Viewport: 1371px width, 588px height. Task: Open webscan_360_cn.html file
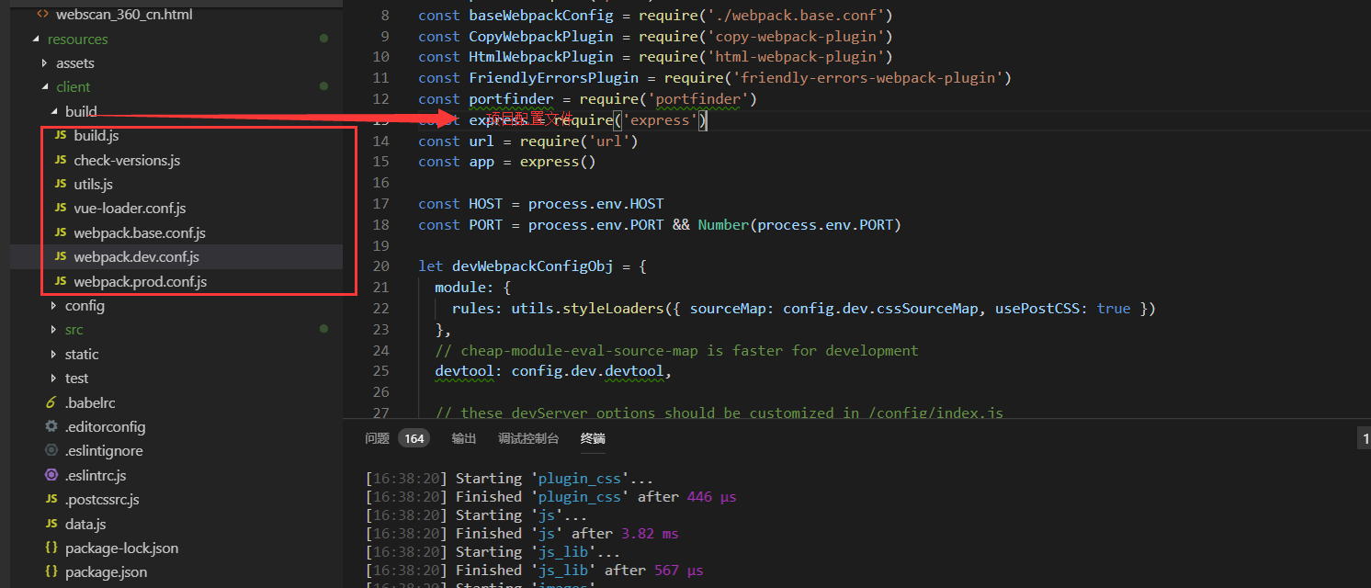click(124, 15)
